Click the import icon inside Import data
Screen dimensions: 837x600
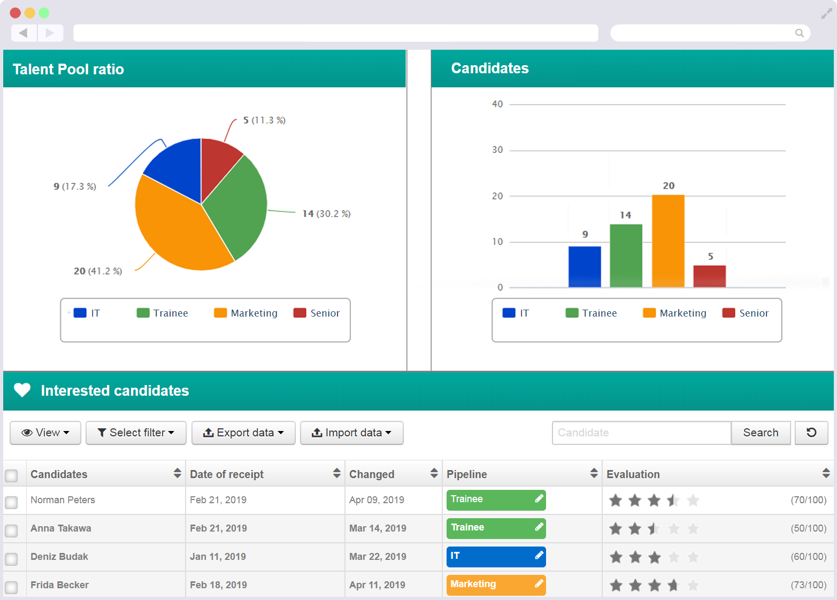[317, 433]
